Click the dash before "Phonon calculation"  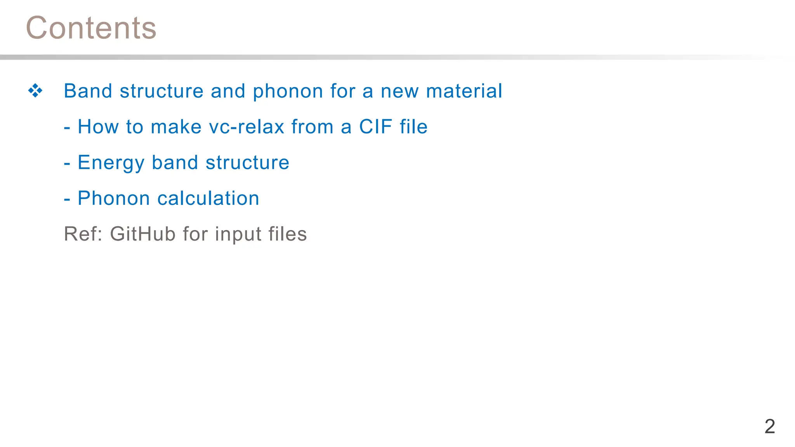point(67,199)
